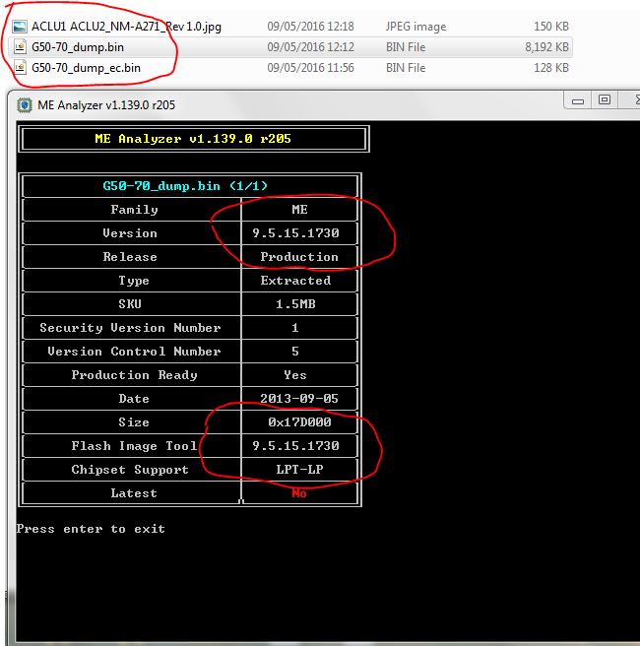Click the Flash Image Tool label
The height and width of the screenshot is (646, 640).
[134, 446]
